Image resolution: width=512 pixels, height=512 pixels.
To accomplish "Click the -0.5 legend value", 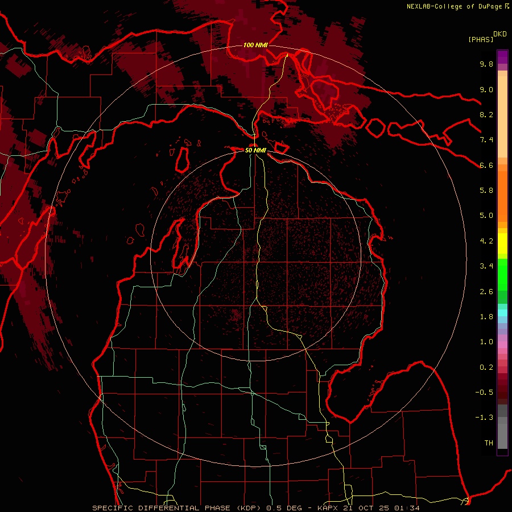I will click(x=484, y=393).
